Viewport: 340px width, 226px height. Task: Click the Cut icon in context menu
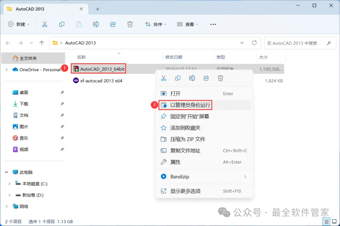coord(163,78)
